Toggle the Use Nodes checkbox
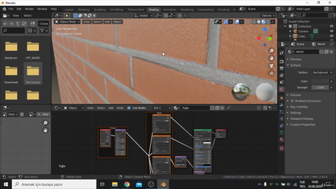 129,108
